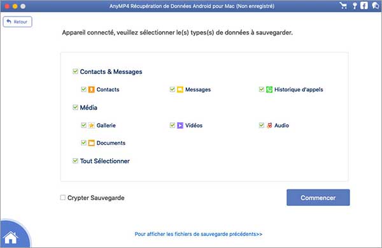Click the Commencer button
Image resolution: width=382 pixels, height=248 pixels.
point(318,198)
